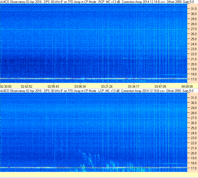Click the 02:42:52 time axis label

[x=26, y=87]
